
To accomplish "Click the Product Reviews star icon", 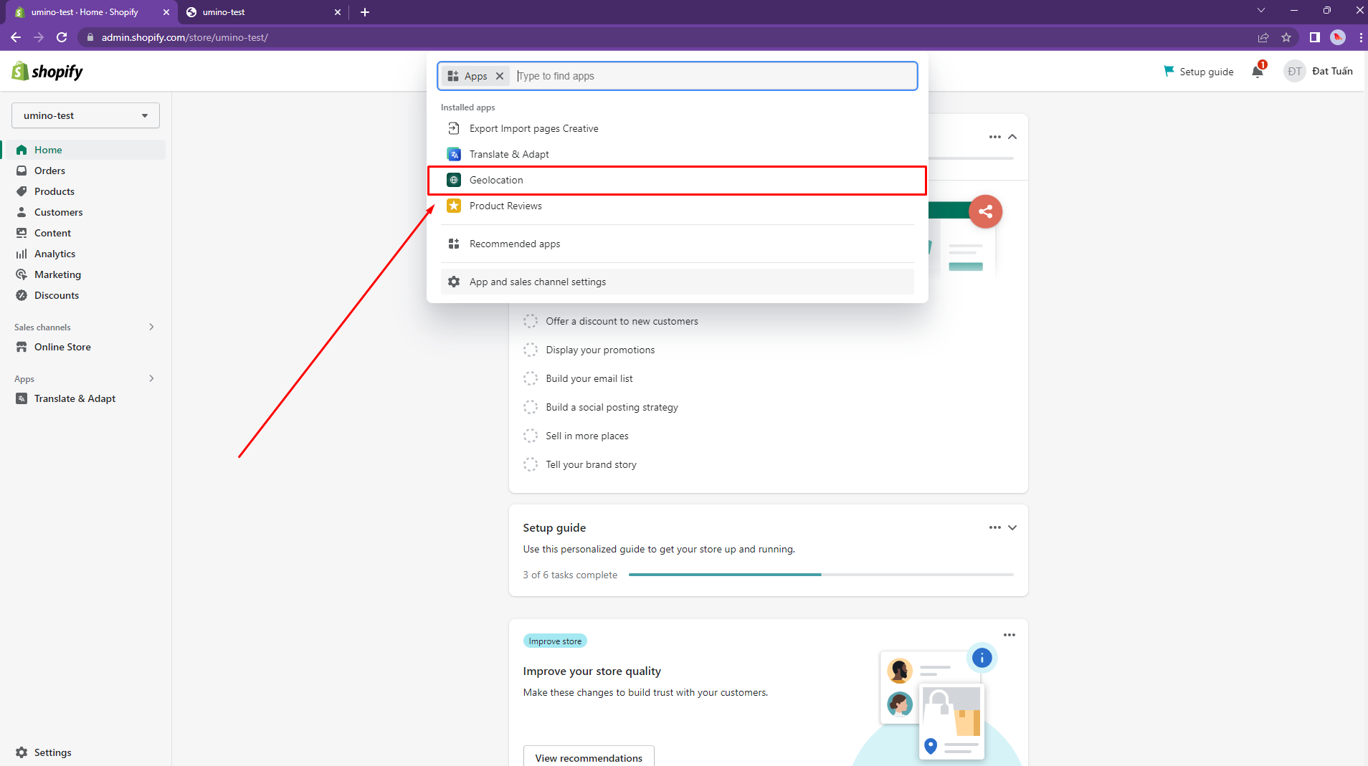I will (454, 206).
